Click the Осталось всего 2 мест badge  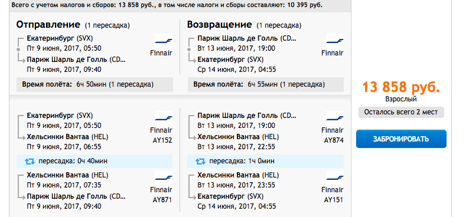point(401,112)
